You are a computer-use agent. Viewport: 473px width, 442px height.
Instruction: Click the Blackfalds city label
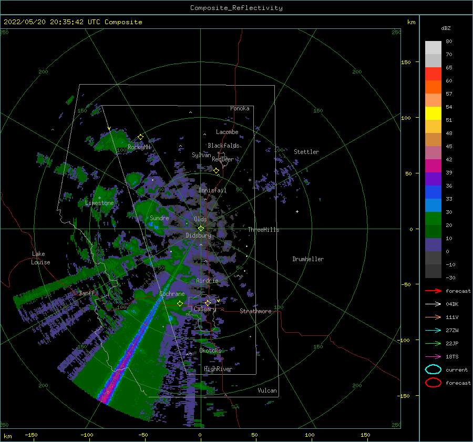223,146
